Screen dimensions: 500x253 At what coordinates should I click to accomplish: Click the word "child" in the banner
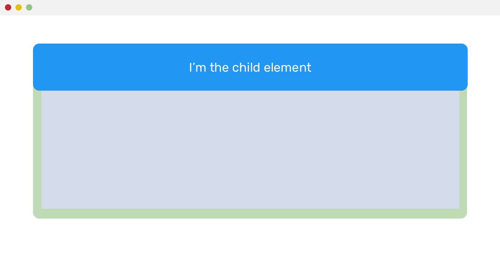pos(246,67)
